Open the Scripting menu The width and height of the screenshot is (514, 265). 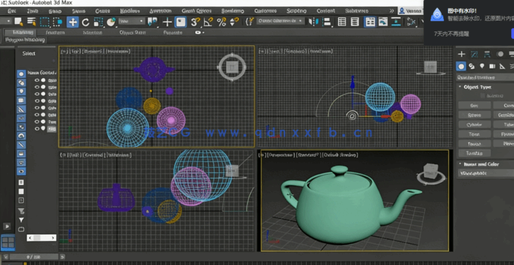(x=296, y=11)
